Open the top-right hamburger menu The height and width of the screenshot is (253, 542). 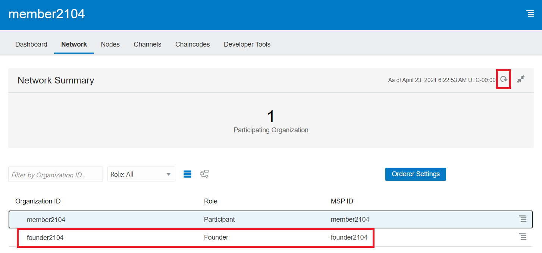click(x=530, y=13)
